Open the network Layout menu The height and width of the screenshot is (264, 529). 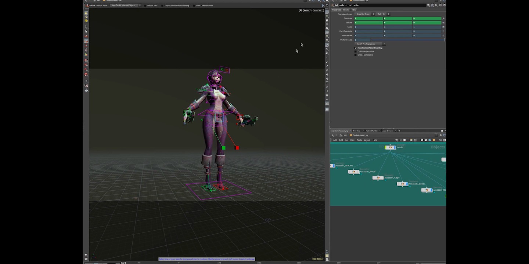(367, 140)
